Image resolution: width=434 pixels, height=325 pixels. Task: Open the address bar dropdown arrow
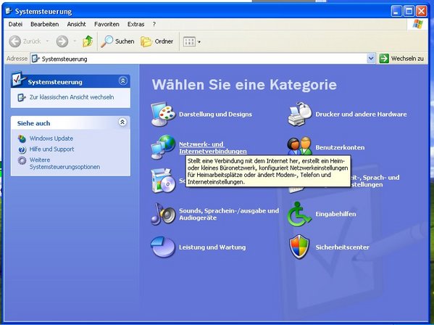371,59
